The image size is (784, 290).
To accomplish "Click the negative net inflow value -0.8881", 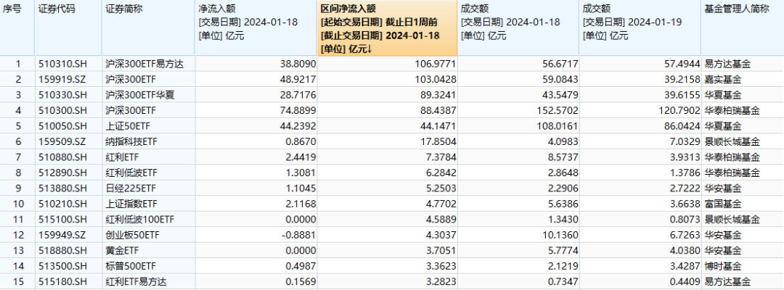I will click(x=298, y=234).
